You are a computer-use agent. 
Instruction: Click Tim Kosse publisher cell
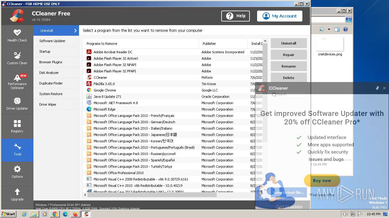point(208,84)
